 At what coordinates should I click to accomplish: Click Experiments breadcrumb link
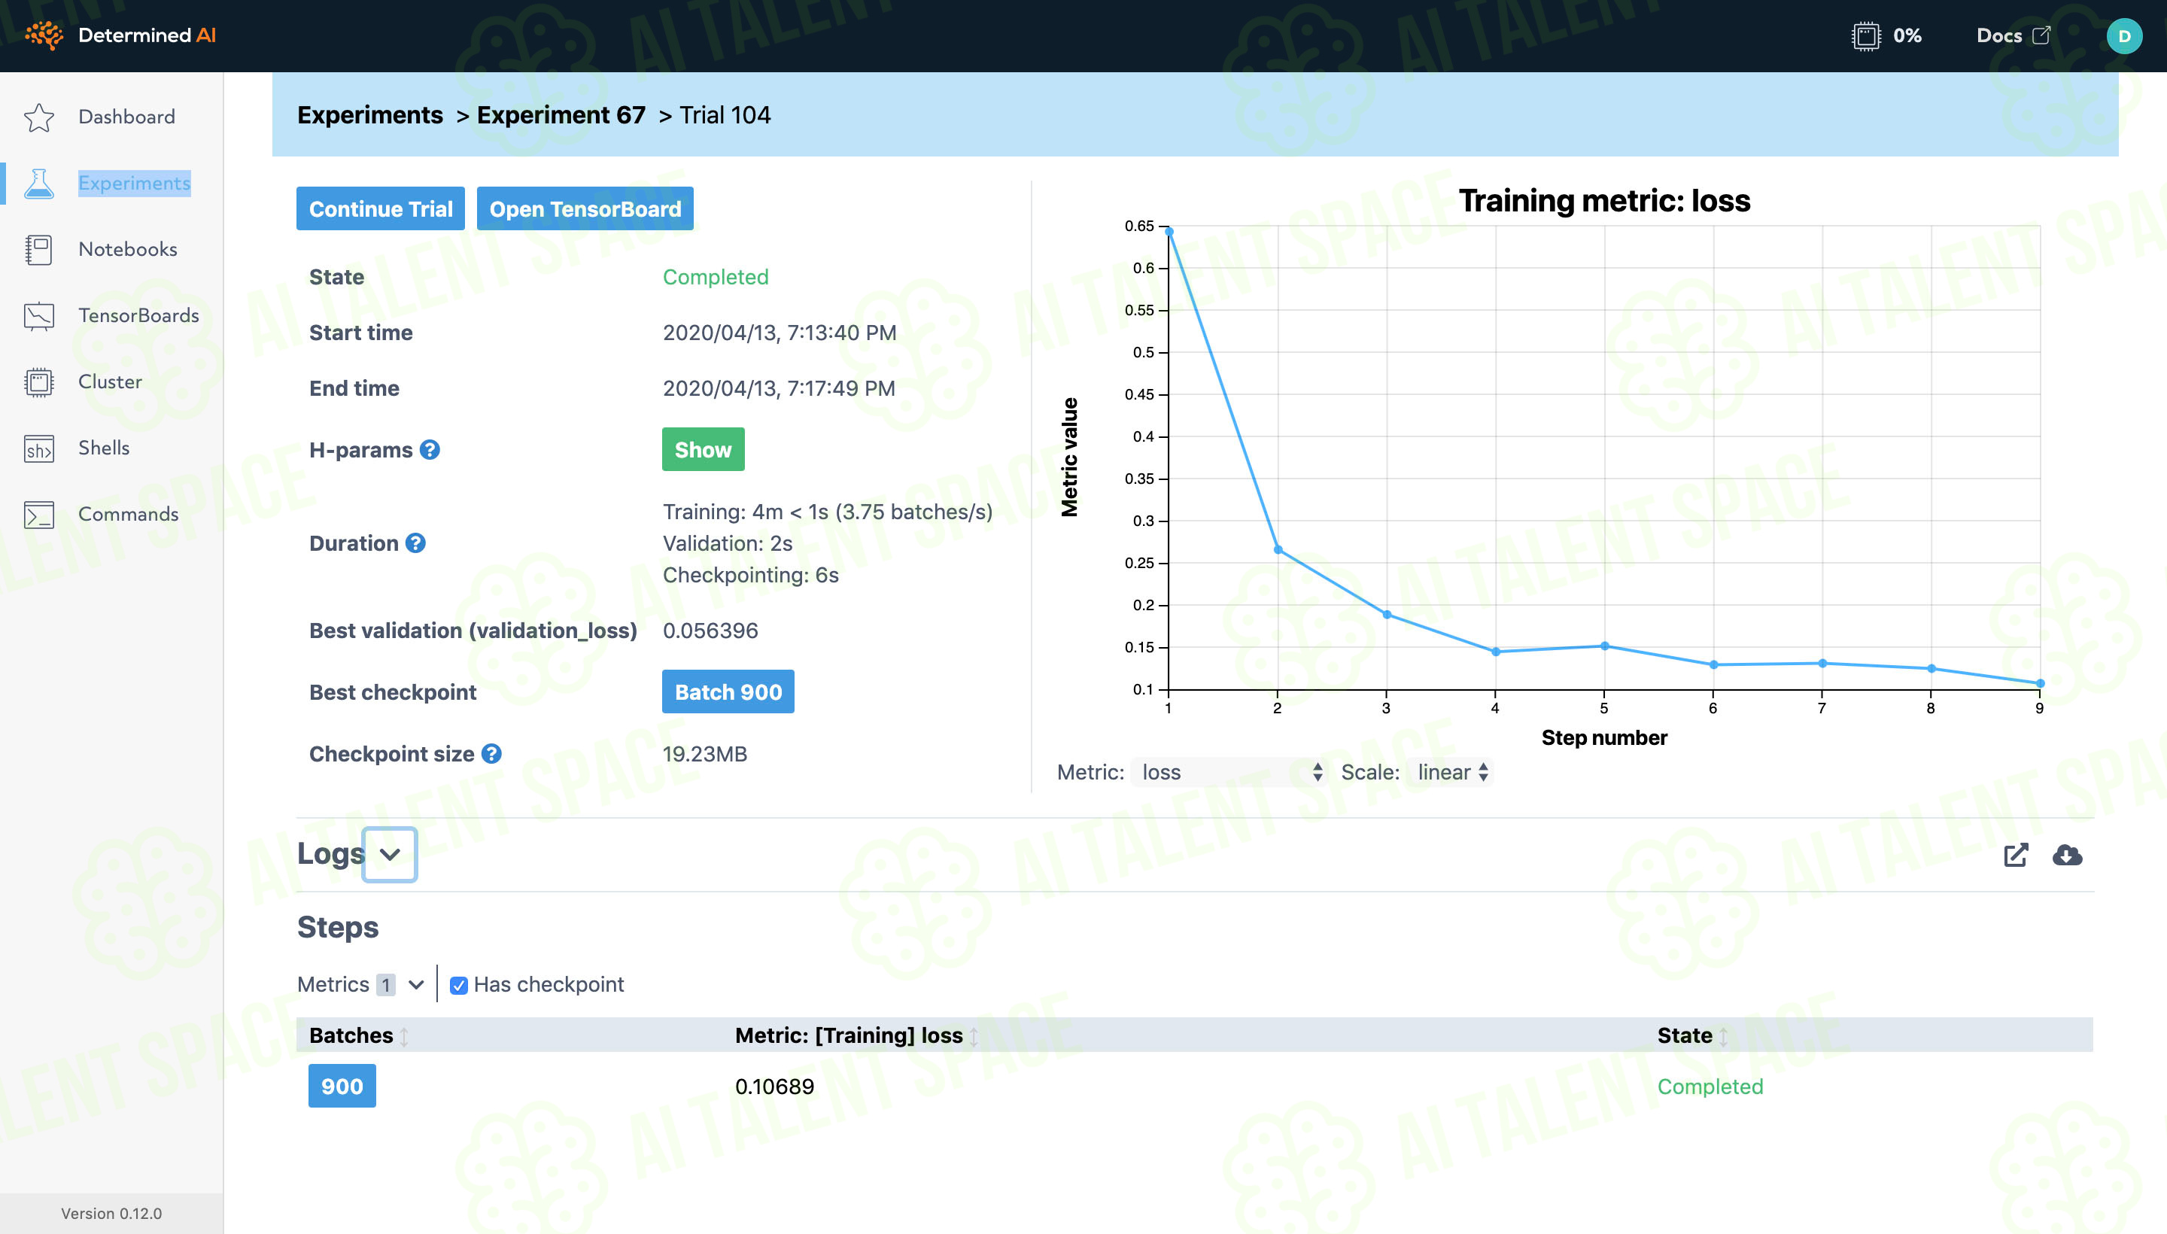pos(369,115)
